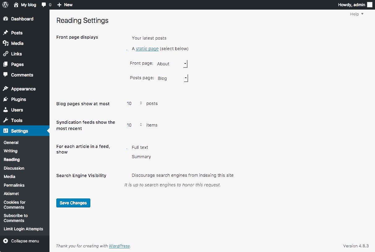Open the Akismet settings submenu item
375x252 pixels.
click(11, 194)
